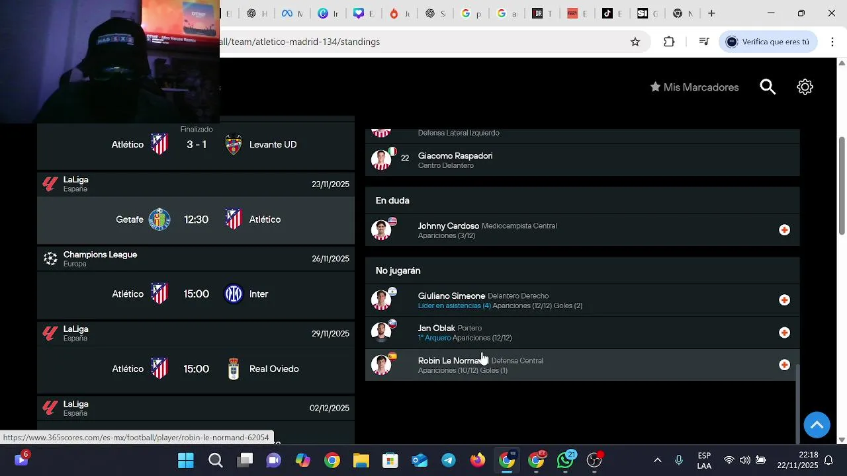Open the taskbar clock and date
This screenshot has width=847, height=476.
pos(797,460)
